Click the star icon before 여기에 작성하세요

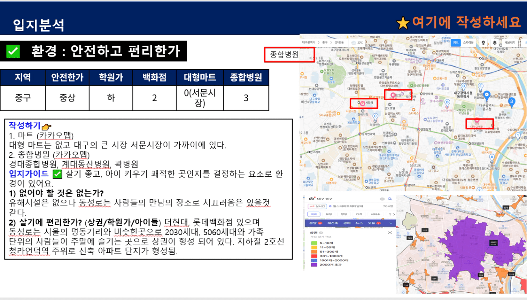click(x=403, y=23)
